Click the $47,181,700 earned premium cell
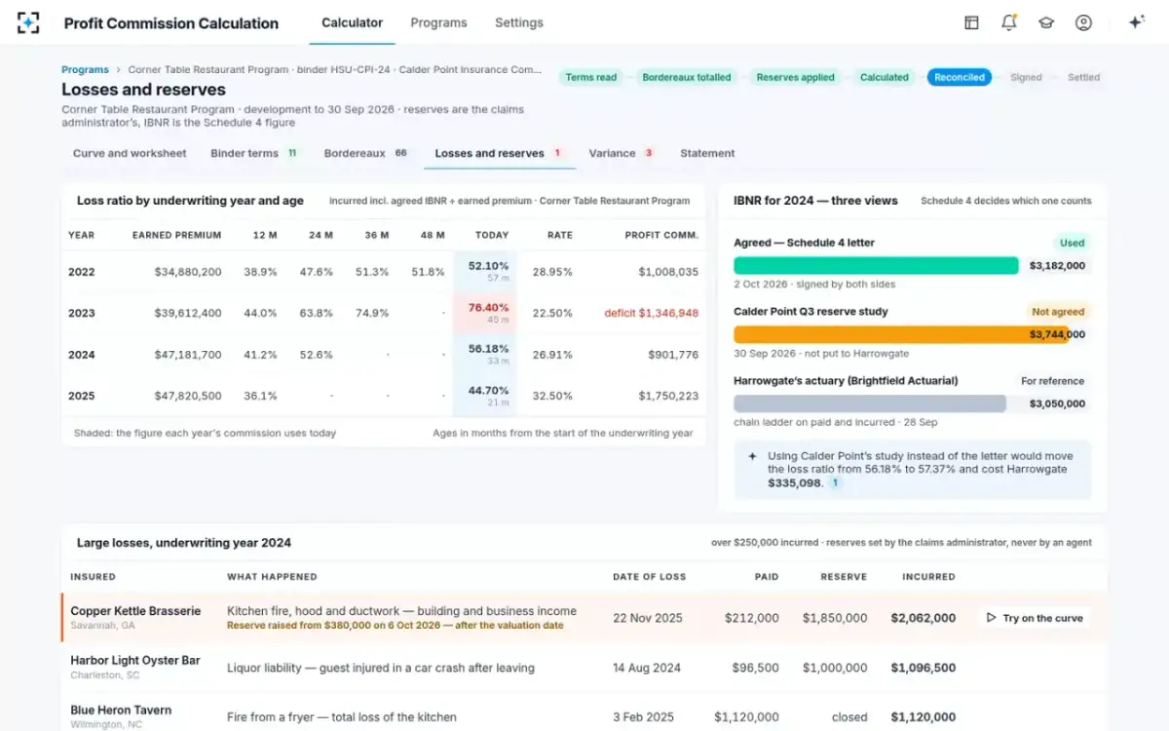 pyautogui.click(x=188, y=355)
